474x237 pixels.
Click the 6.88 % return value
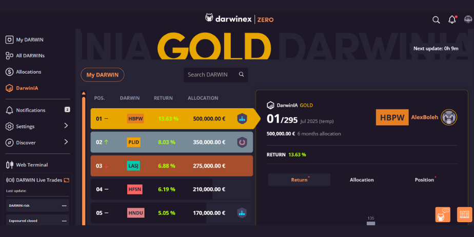coord(167,166)
